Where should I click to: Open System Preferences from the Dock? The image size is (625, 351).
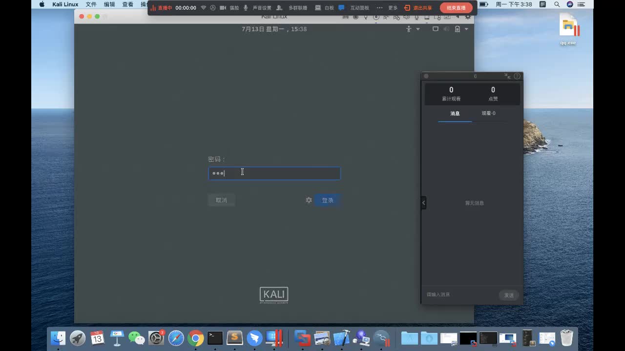156,338
